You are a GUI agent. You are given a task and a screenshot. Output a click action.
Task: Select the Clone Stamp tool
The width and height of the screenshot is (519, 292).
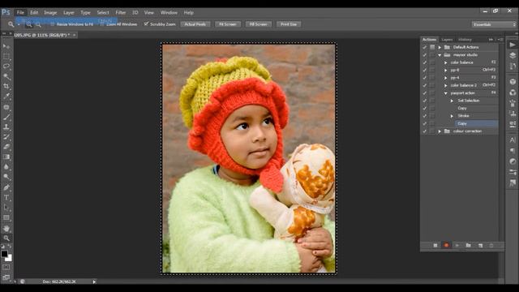(6, 127)
